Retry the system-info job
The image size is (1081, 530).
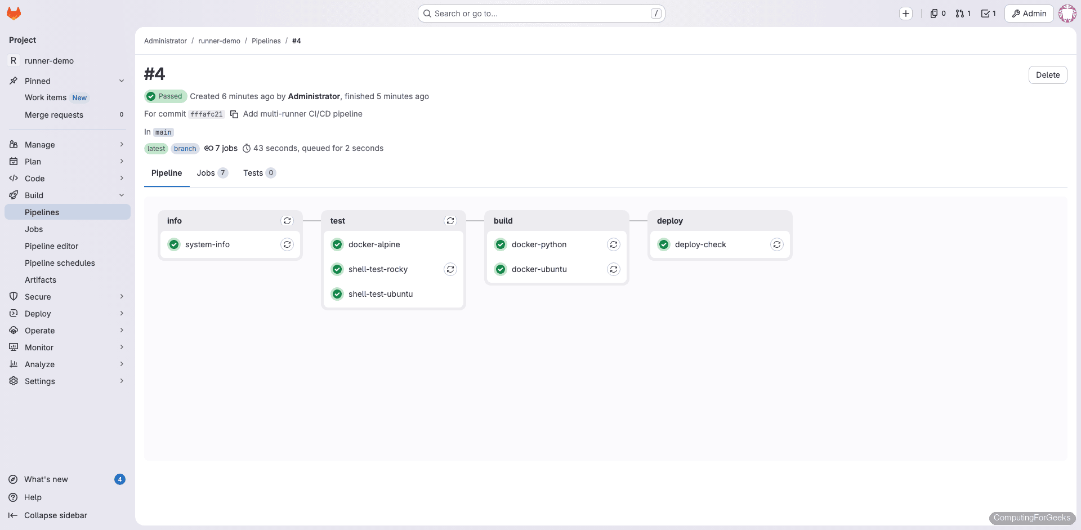(287, 244)
